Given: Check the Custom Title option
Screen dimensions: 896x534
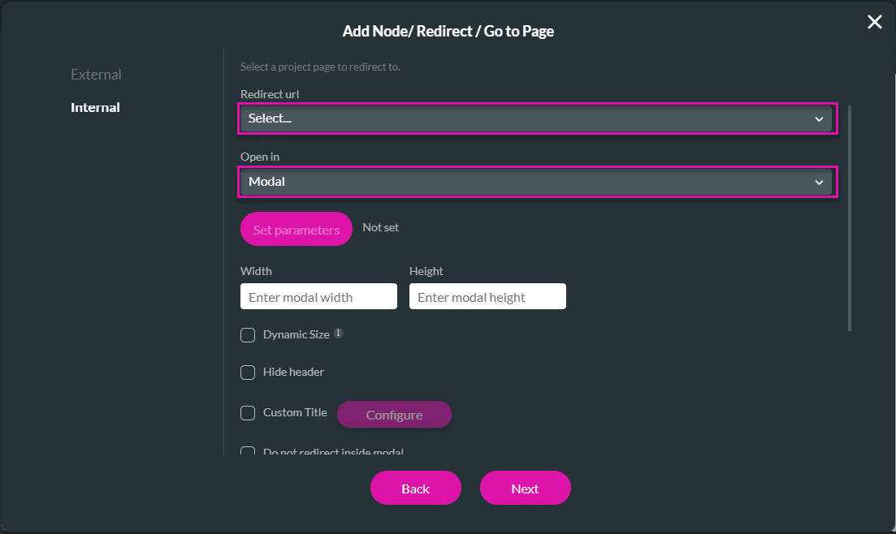Looking at the screenshot, I should click(x=248, y=413).
